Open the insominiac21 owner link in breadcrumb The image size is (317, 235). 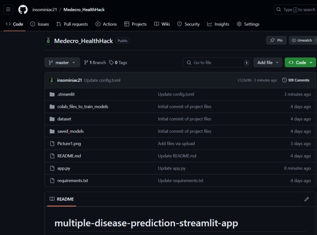point(45,9)
